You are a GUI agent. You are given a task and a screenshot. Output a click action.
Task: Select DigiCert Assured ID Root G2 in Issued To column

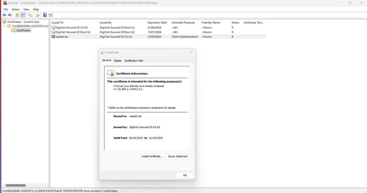point(73,32)
